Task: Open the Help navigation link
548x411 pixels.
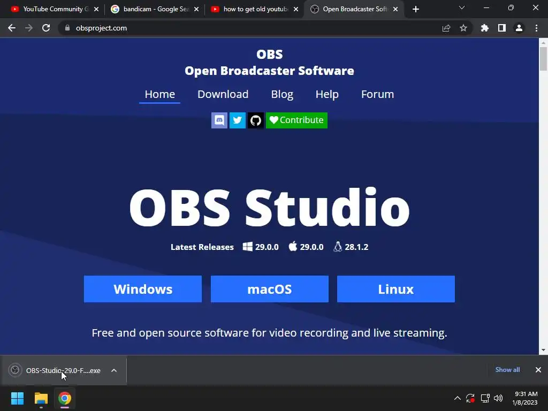Action: coord(327,94)
